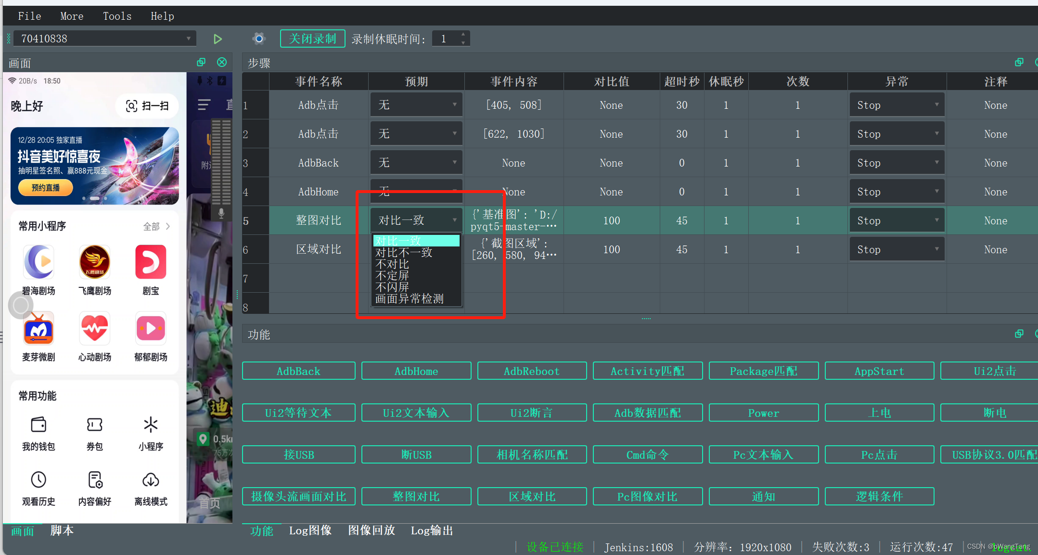Viewport: 1038px width, 555px height.
Task: Click the 区域对比 function button
Action: pyautogui.click(x=532, y=496)
